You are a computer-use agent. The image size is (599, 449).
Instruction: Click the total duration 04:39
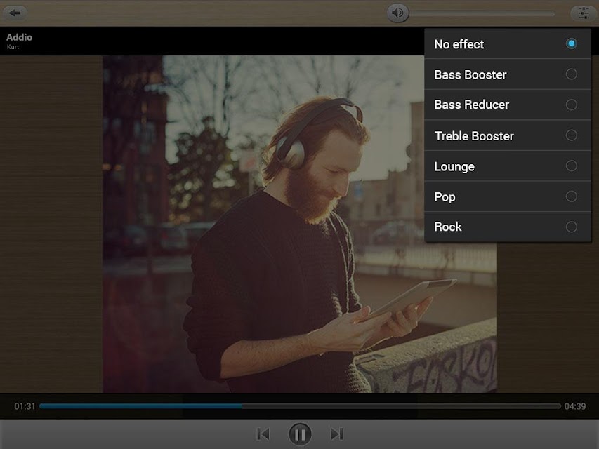[575, 406]
